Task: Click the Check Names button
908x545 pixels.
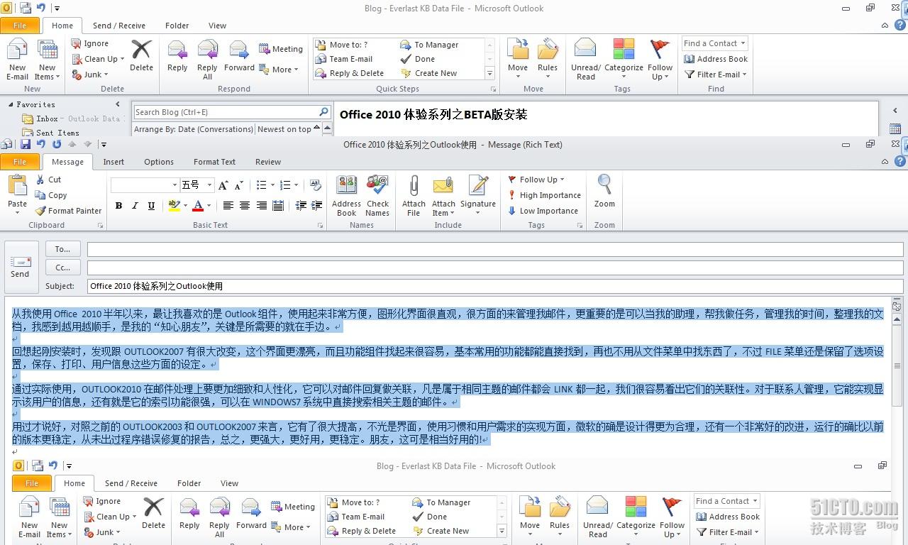Action: click(x=377, y=196)
